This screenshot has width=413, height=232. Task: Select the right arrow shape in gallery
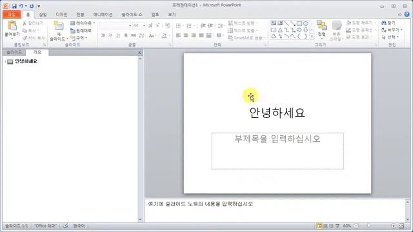299,30
